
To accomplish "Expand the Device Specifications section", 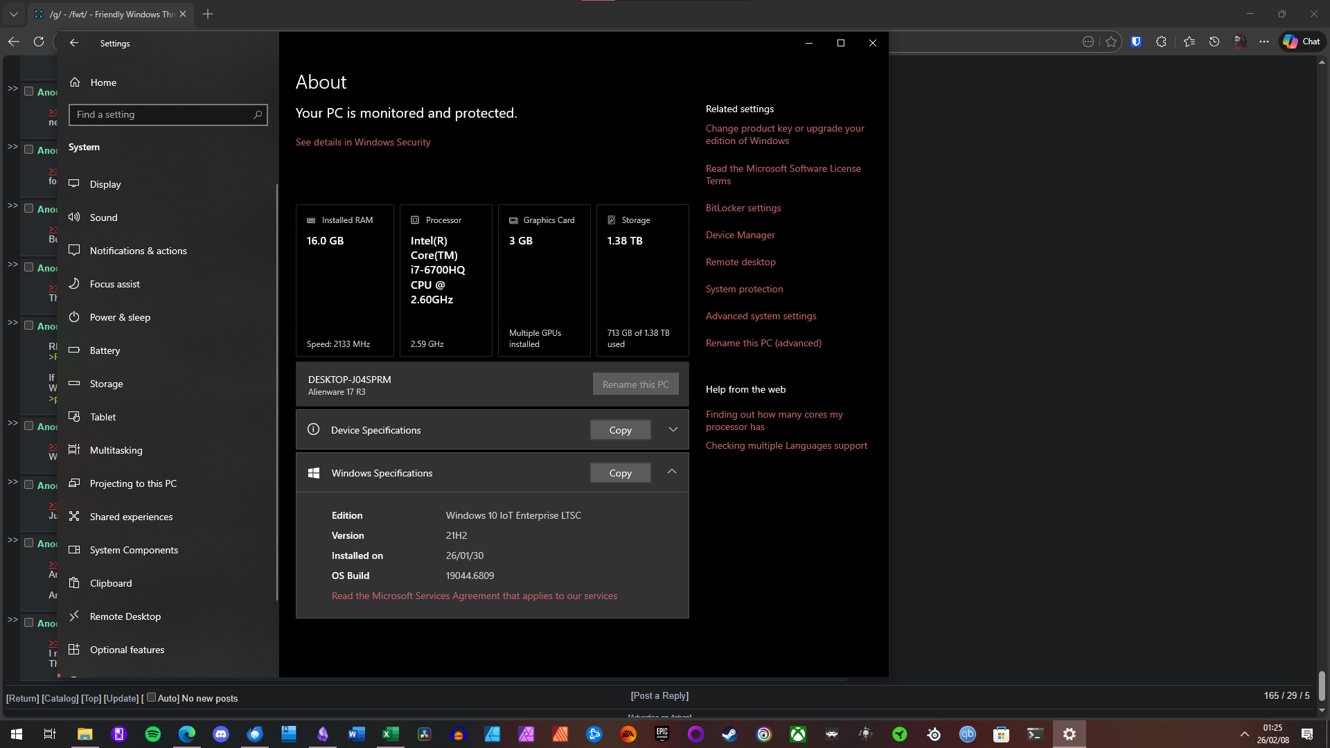I will point(673,429).
